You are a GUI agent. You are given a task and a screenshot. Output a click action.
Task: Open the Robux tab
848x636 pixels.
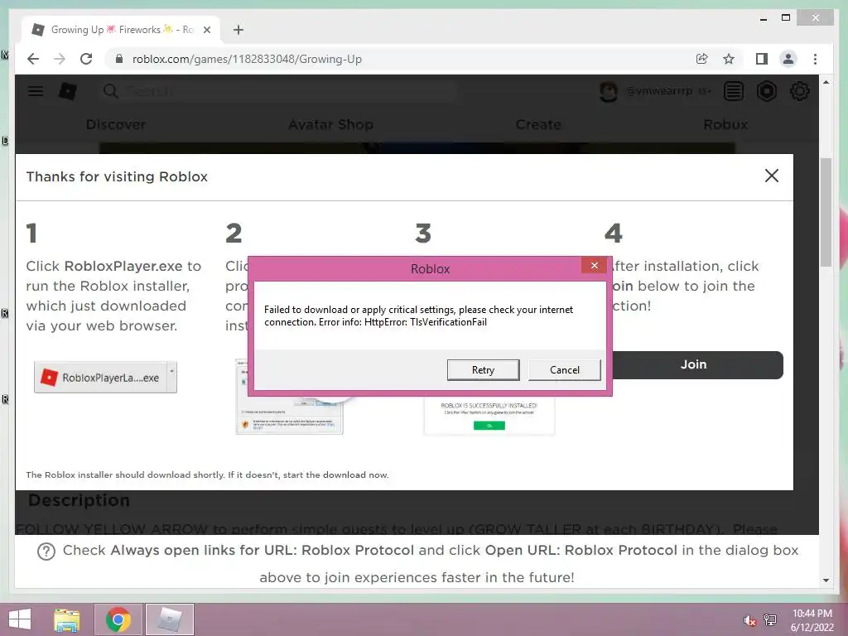(x=725, y=124)
